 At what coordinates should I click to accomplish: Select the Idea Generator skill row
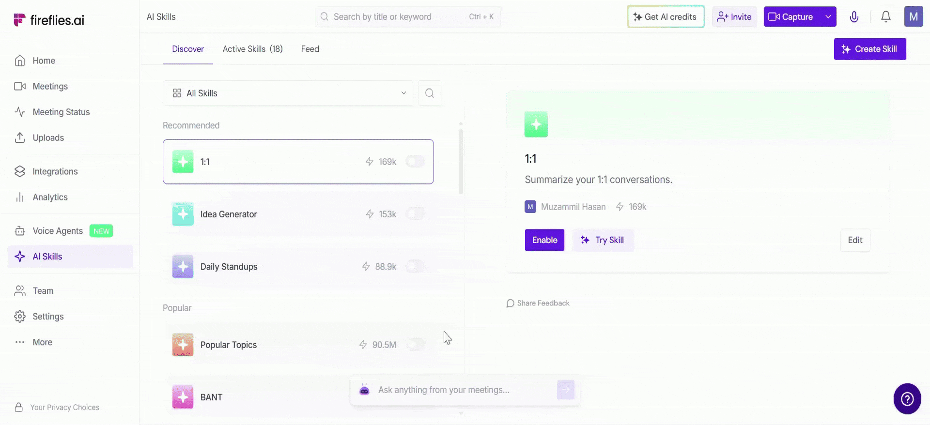click(298, 214)
